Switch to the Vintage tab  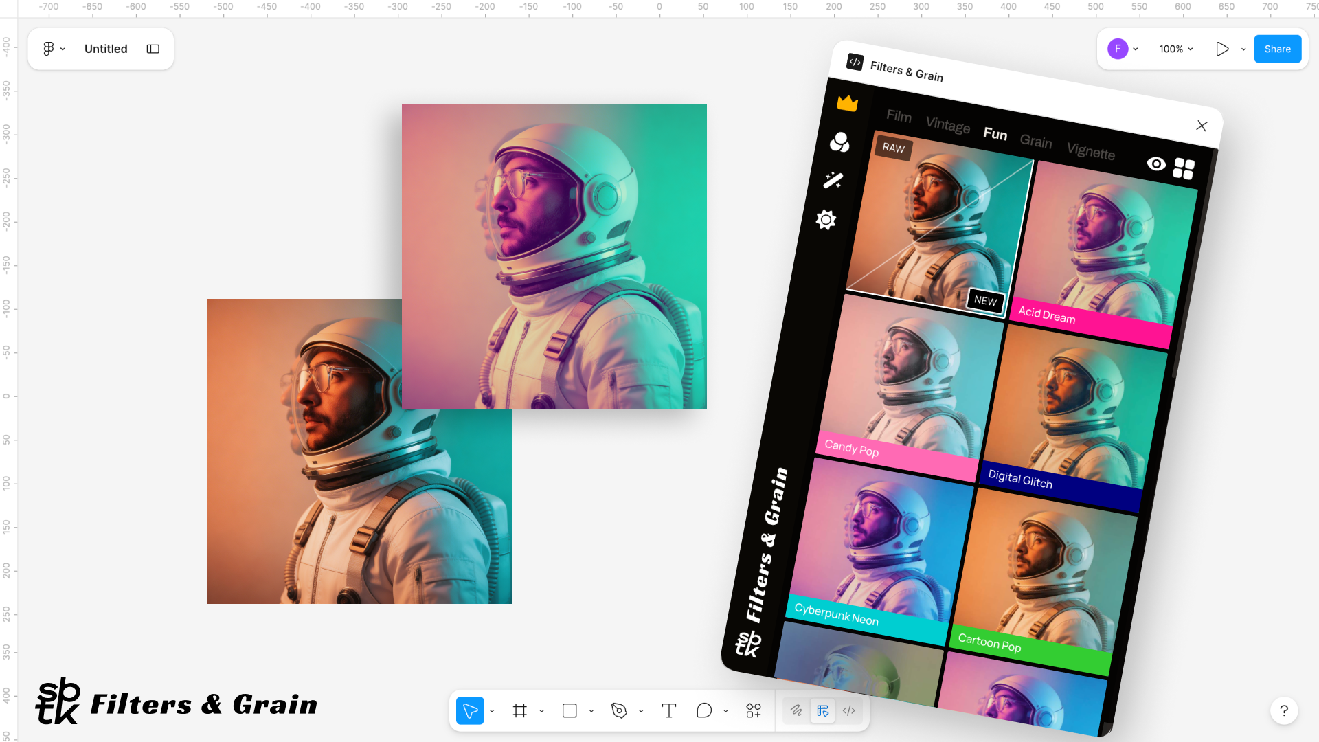[x=948, y=124]
